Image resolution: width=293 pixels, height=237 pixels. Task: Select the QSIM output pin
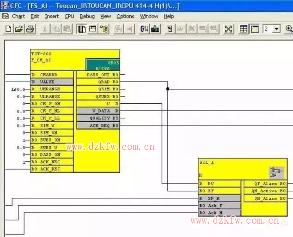tap(98, 89)
